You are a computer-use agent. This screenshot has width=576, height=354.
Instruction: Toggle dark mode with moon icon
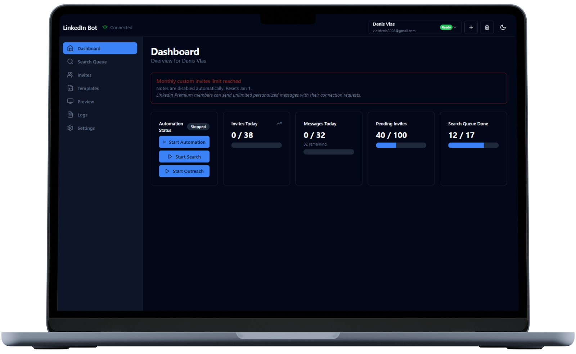point(503,27)
